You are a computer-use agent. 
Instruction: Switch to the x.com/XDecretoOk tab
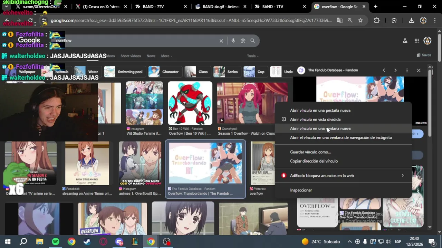point(41,7)
